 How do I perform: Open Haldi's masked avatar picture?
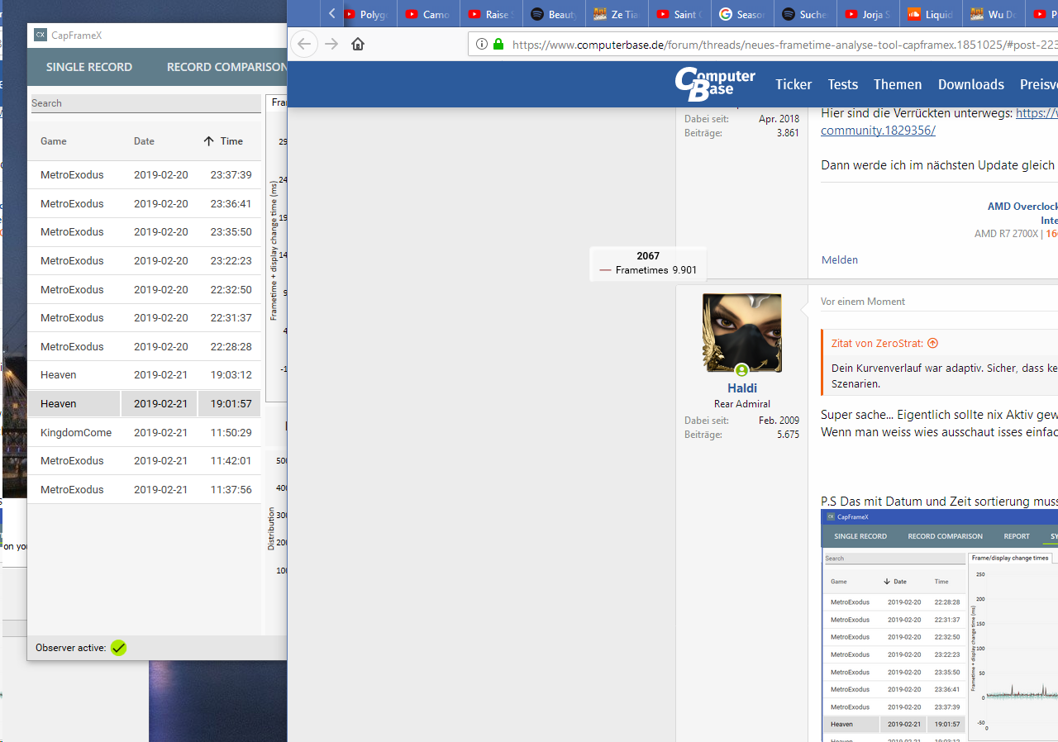(x=741, y=333)
